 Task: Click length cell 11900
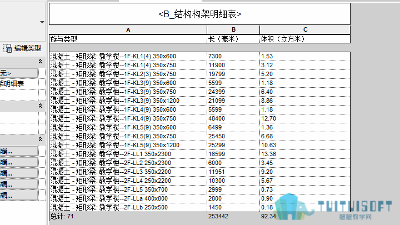click(233, 66)
